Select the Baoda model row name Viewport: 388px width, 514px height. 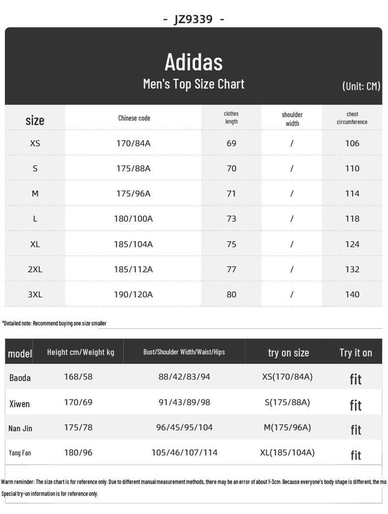pyautogui.click(x=20, y=377)
